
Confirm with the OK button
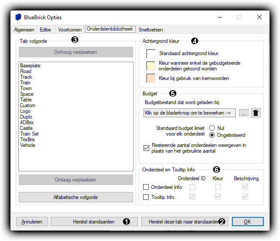pyautogui.click(x=248, y=222)
